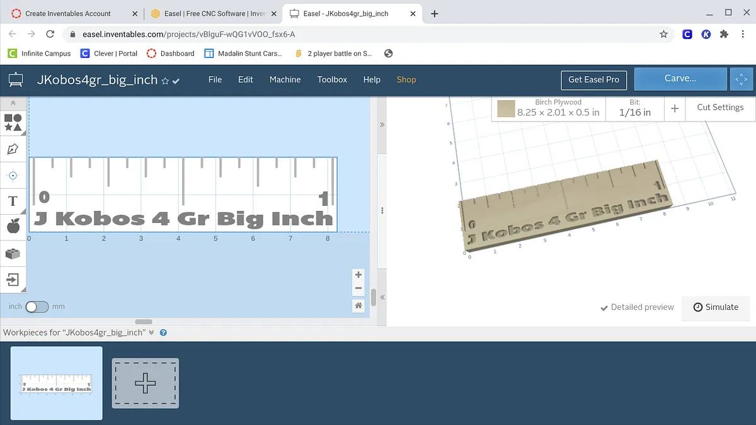756x425 pixels.
Task: Open the File menu
Action: click(215, 79)
